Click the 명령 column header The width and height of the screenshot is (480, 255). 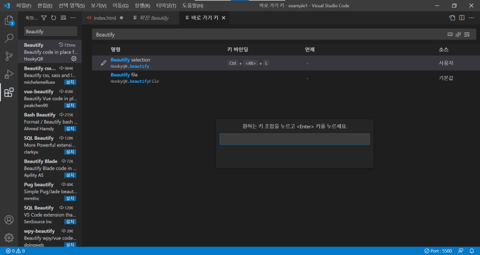coord(115,49)
